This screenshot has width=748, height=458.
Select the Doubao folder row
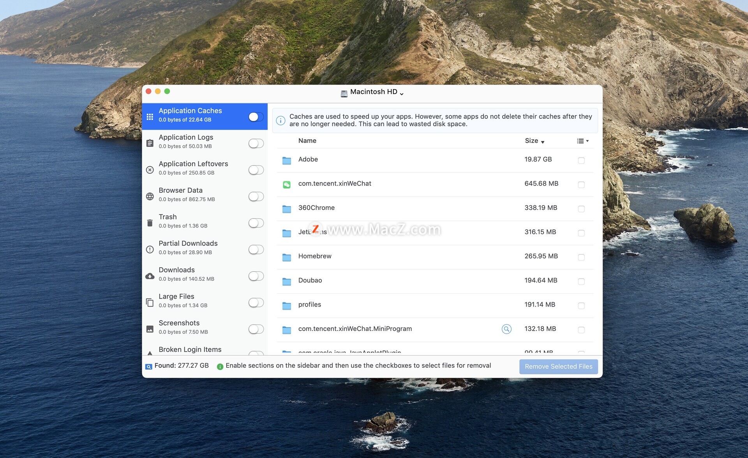tap(310, 280)
